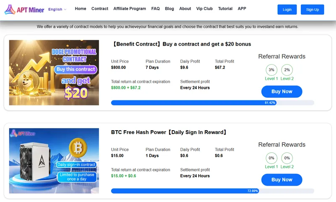Viewport: 336px width, 202px height.
Task: Open the Vip Club section
Action: [x=205, y=9]
